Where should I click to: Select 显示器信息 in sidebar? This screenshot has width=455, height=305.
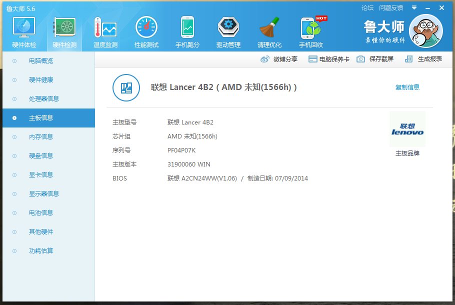coord(49,194)
